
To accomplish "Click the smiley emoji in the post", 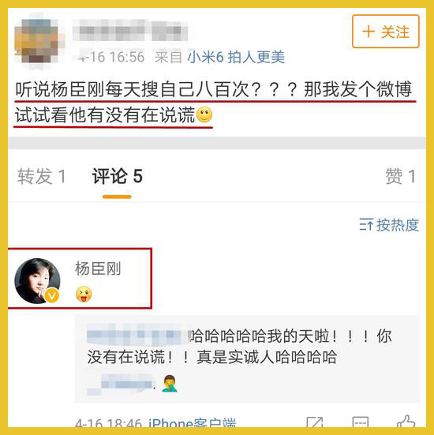I will point(204,114).
